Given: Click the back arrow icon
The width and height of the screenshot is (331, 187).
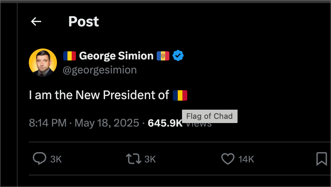Looking at the screenshot, I should point(36,22).
